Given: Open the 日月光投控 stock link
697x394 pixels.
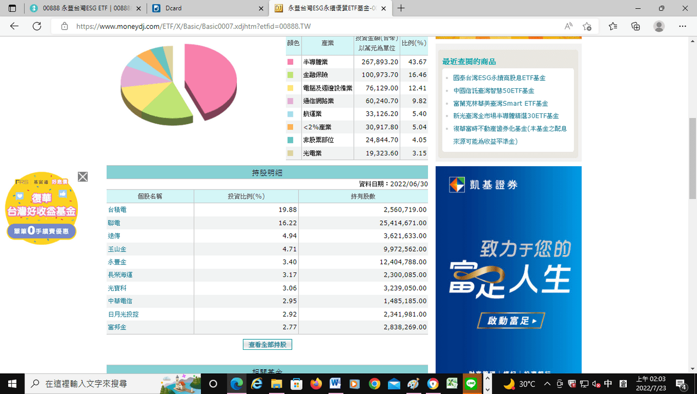Looking at the screenshot, I should tap(123, 314).
